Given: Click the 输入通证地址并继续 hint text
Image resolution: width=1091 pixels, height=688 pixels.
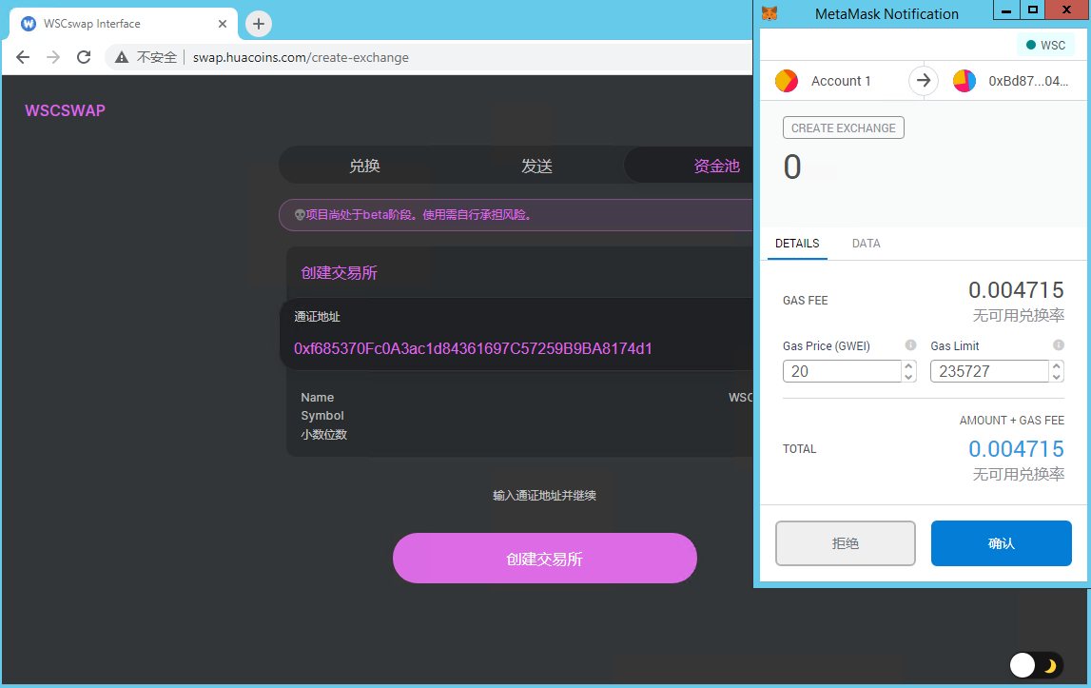Looking at the screenshot, I should tap(544, 495).
